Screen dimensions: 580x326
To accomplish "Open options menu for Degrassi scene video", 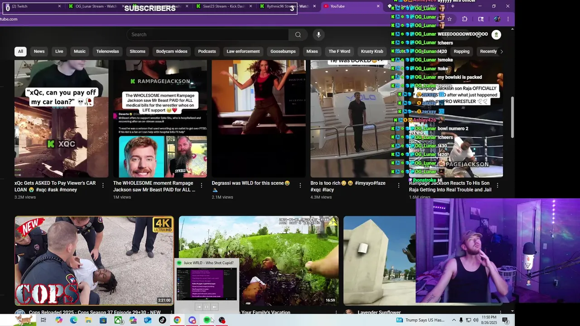I will coord(300,185).
